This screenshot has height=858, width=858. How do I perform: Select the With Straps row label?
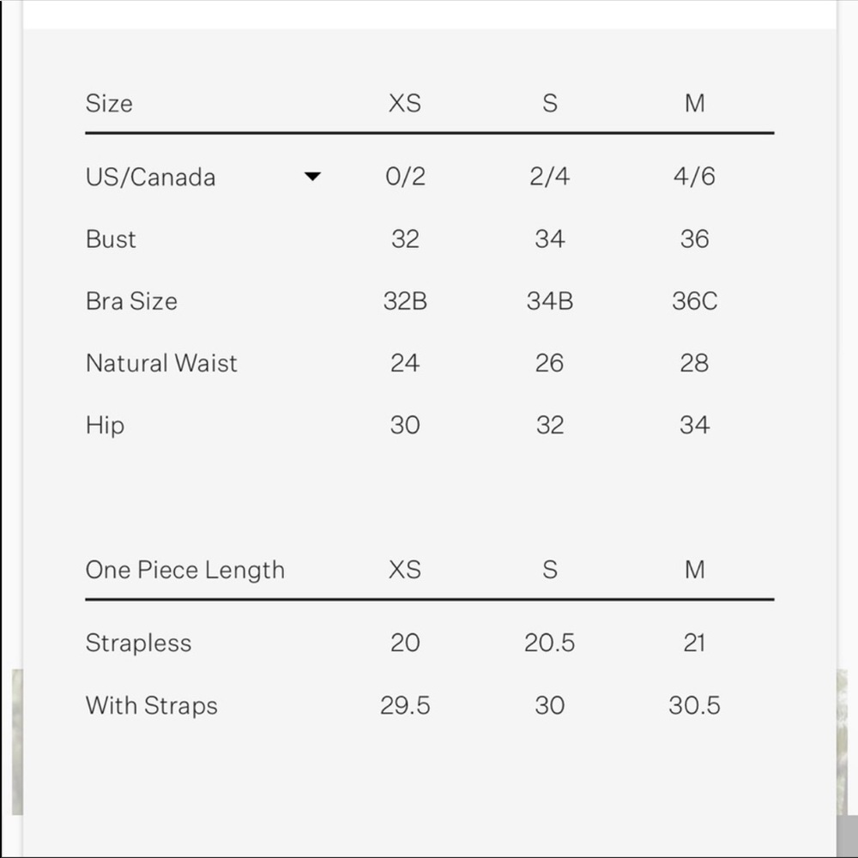pos(152,705)
